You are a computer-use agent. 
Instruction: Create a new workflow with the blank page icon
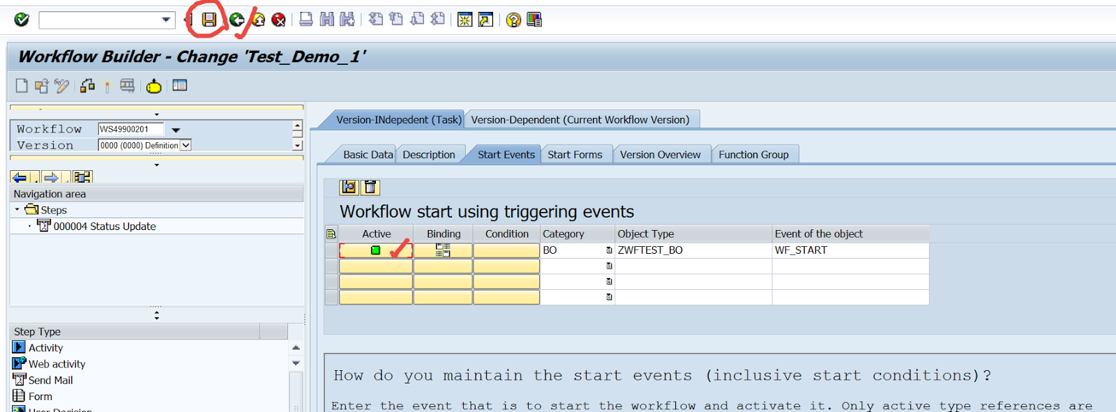click(22, 86)
